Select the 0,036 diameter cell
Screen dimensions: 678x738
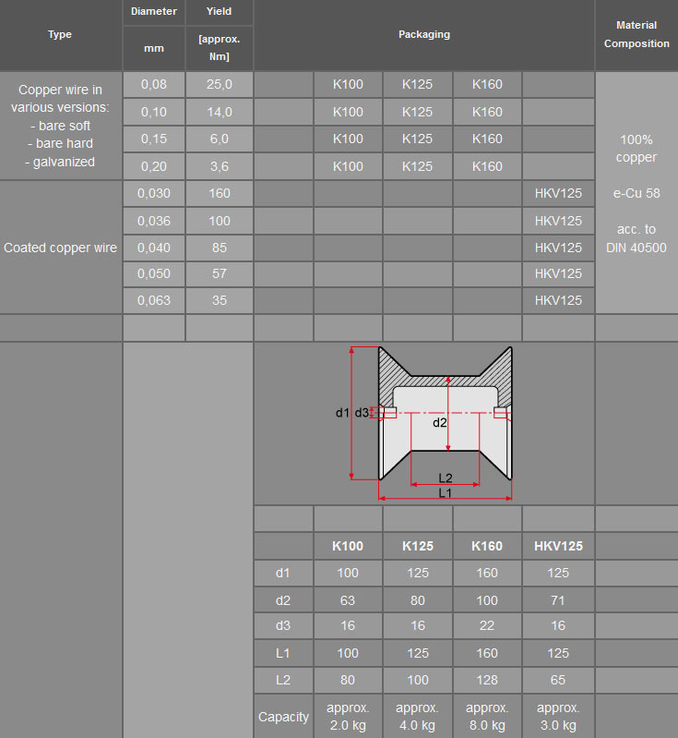(x=154, y=221)
